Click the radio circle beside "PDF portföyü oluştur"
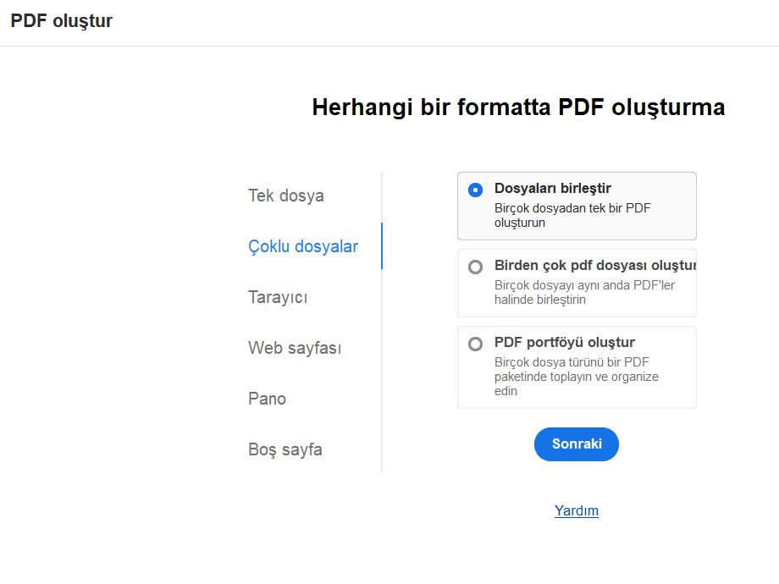Screen dimensions: 779x584 [x=476, y=344]
